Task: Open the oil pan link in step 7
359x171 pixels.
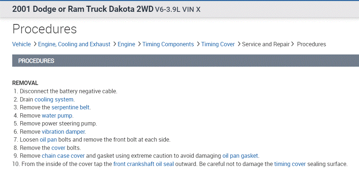Action: coord(48,139)
